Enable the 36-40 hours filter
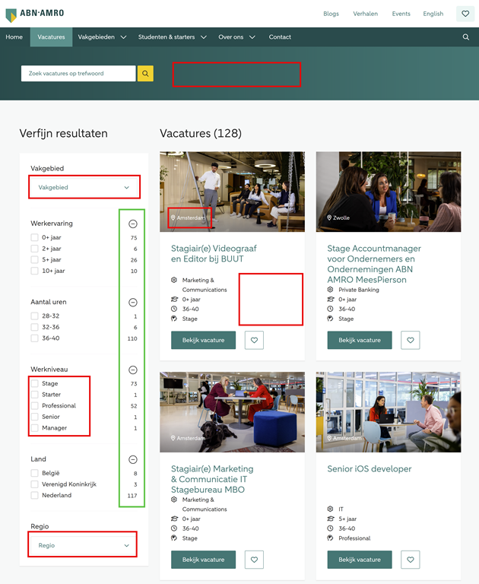The image size is (479, 584). click(x=34, y=338)
